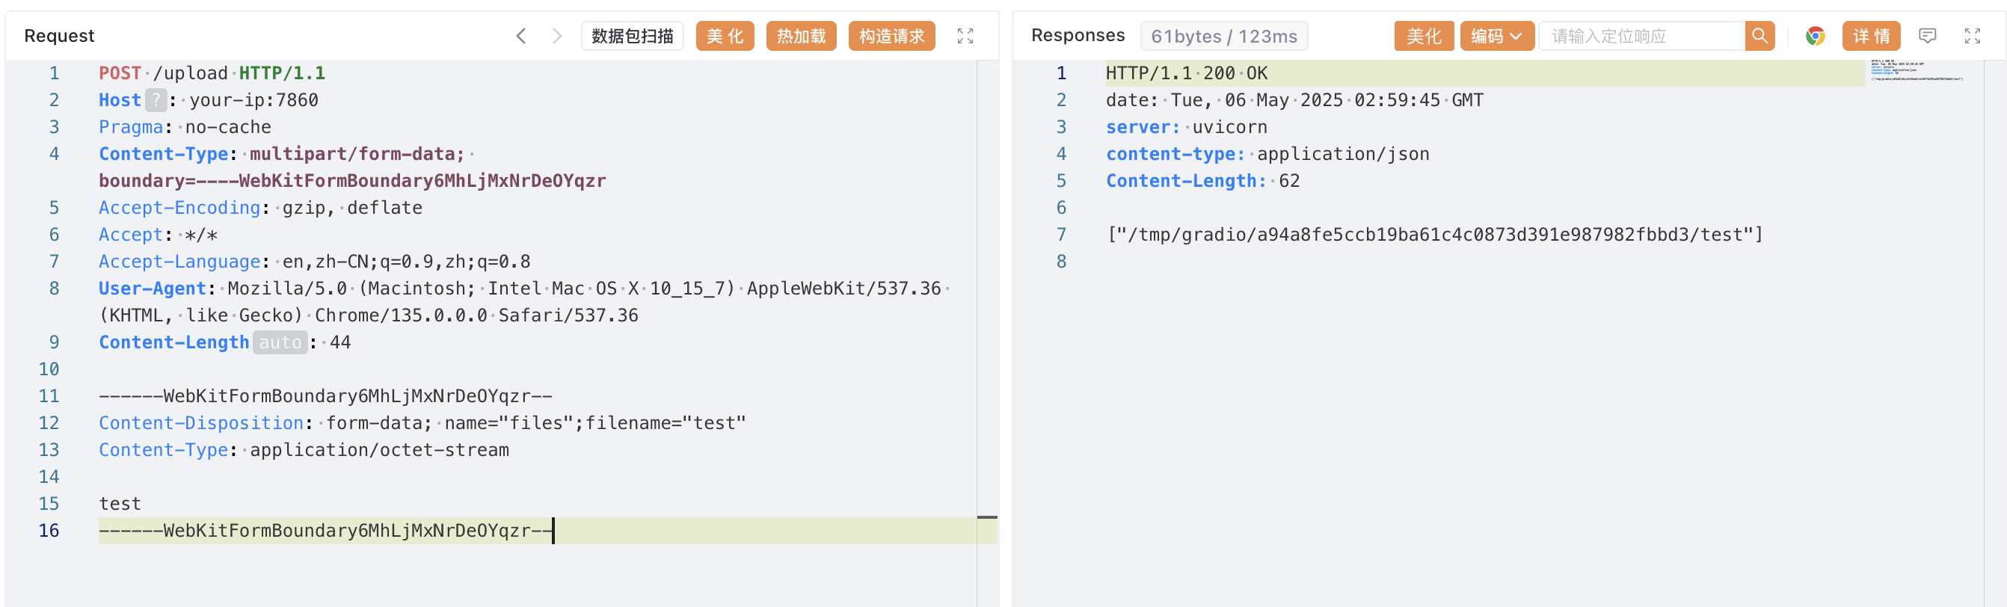Focus the response locate search field

click(x=1641, y=36)
